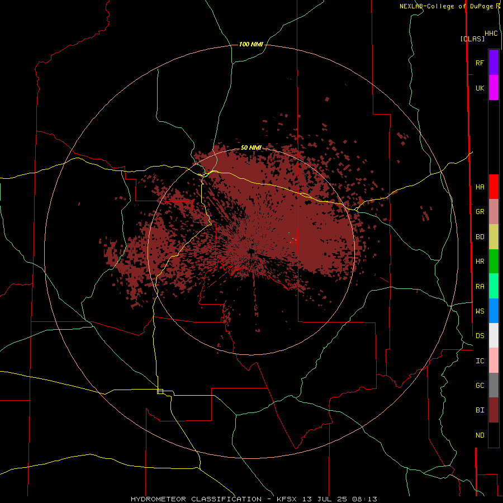Click the "RA" legend label
This screenshot has height=503, width=503.
pyautogui.click(x=480, y=287)
